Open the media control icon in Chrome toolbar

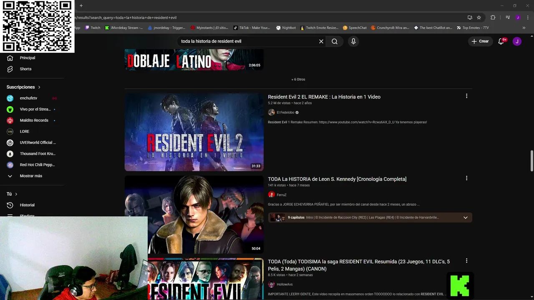pos(508,17)
